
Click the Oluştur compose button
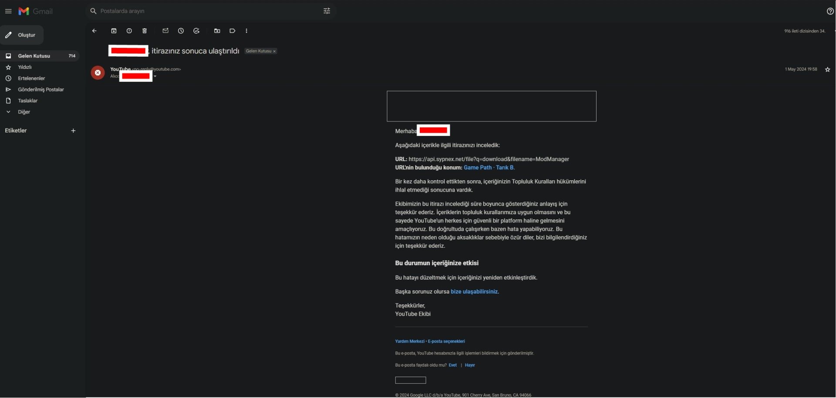click(22, 35)
